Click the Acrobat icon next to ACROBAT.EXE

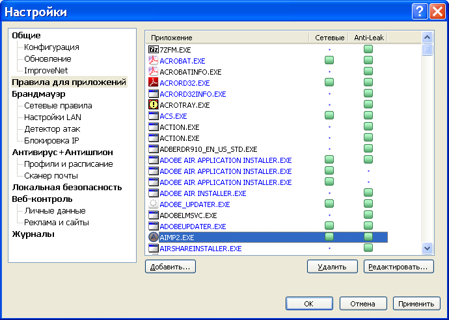click(x=153, y=60)
